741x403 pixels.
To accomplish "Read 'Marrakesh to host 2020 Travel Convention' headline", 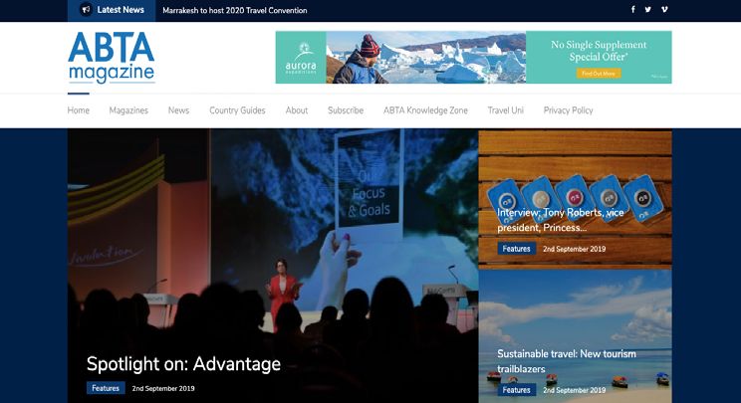I will pos(235,10).
